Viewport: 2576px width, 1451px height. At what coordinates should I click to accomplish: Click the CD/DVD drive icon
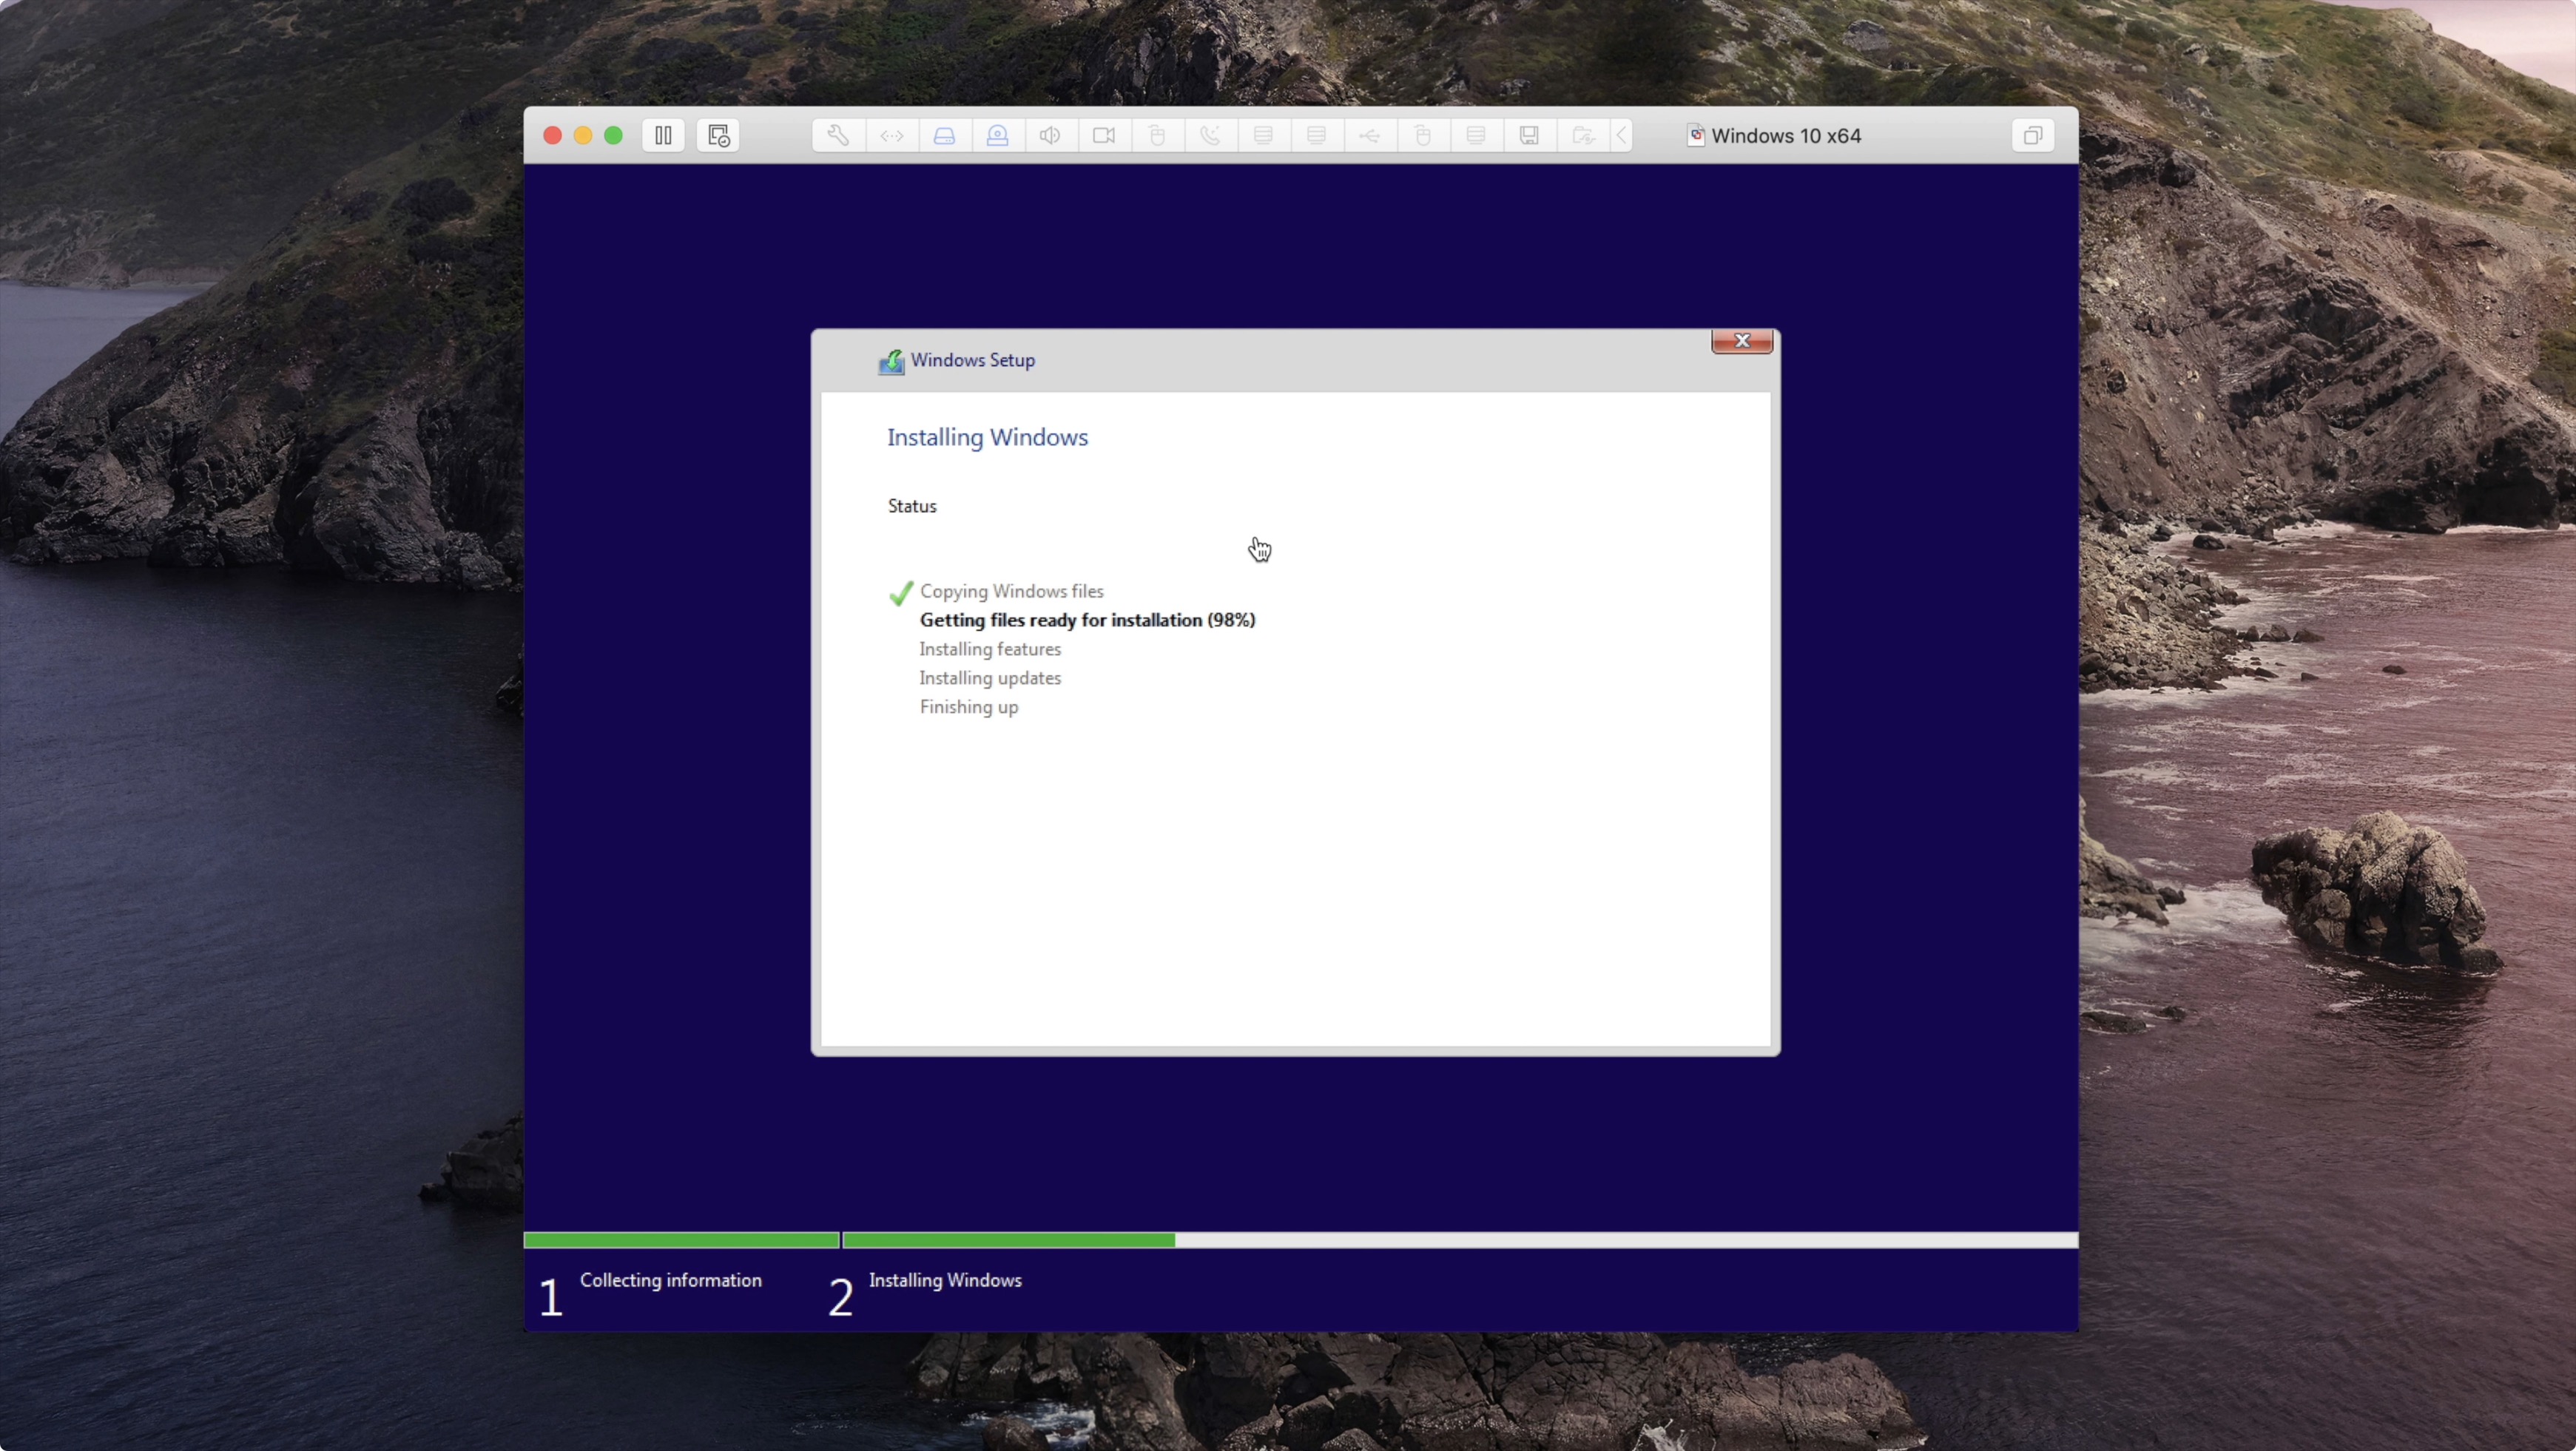(x=997, y=135)
